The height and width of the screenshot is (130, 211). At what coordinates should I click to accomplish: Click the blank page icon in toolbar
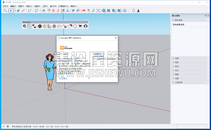(x=133, y=11)
